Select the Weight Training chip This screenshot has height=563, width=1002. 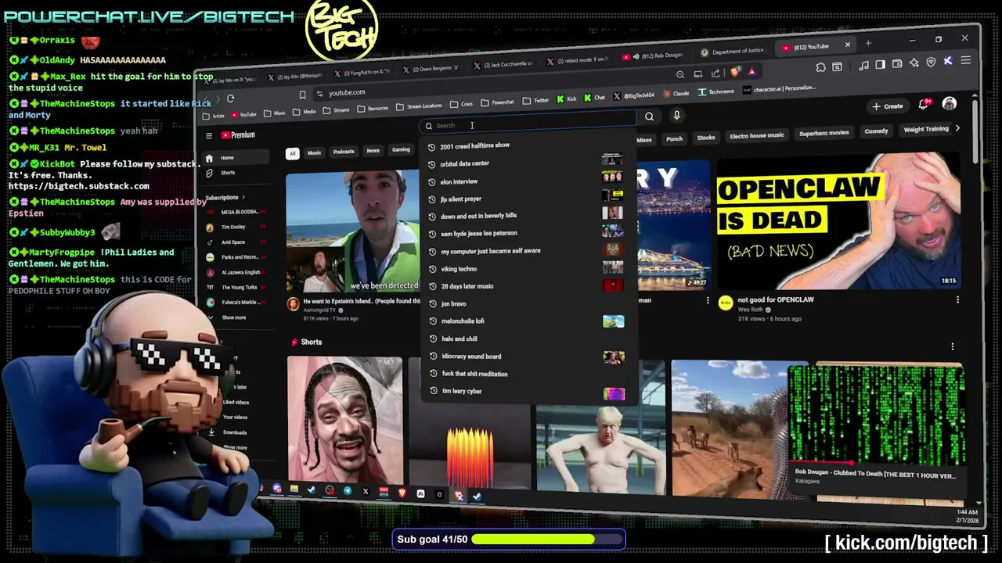coord(926,129)
